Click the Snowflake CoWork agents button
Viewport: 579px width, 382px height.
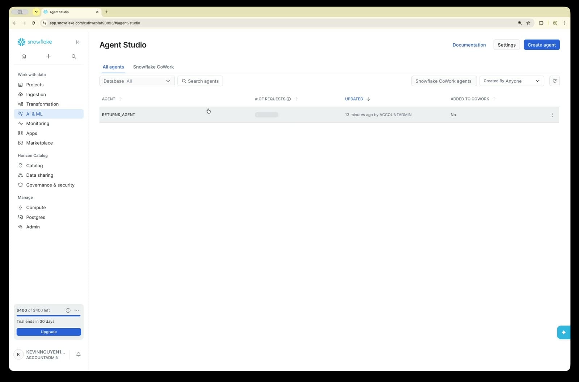pos(444,81)
